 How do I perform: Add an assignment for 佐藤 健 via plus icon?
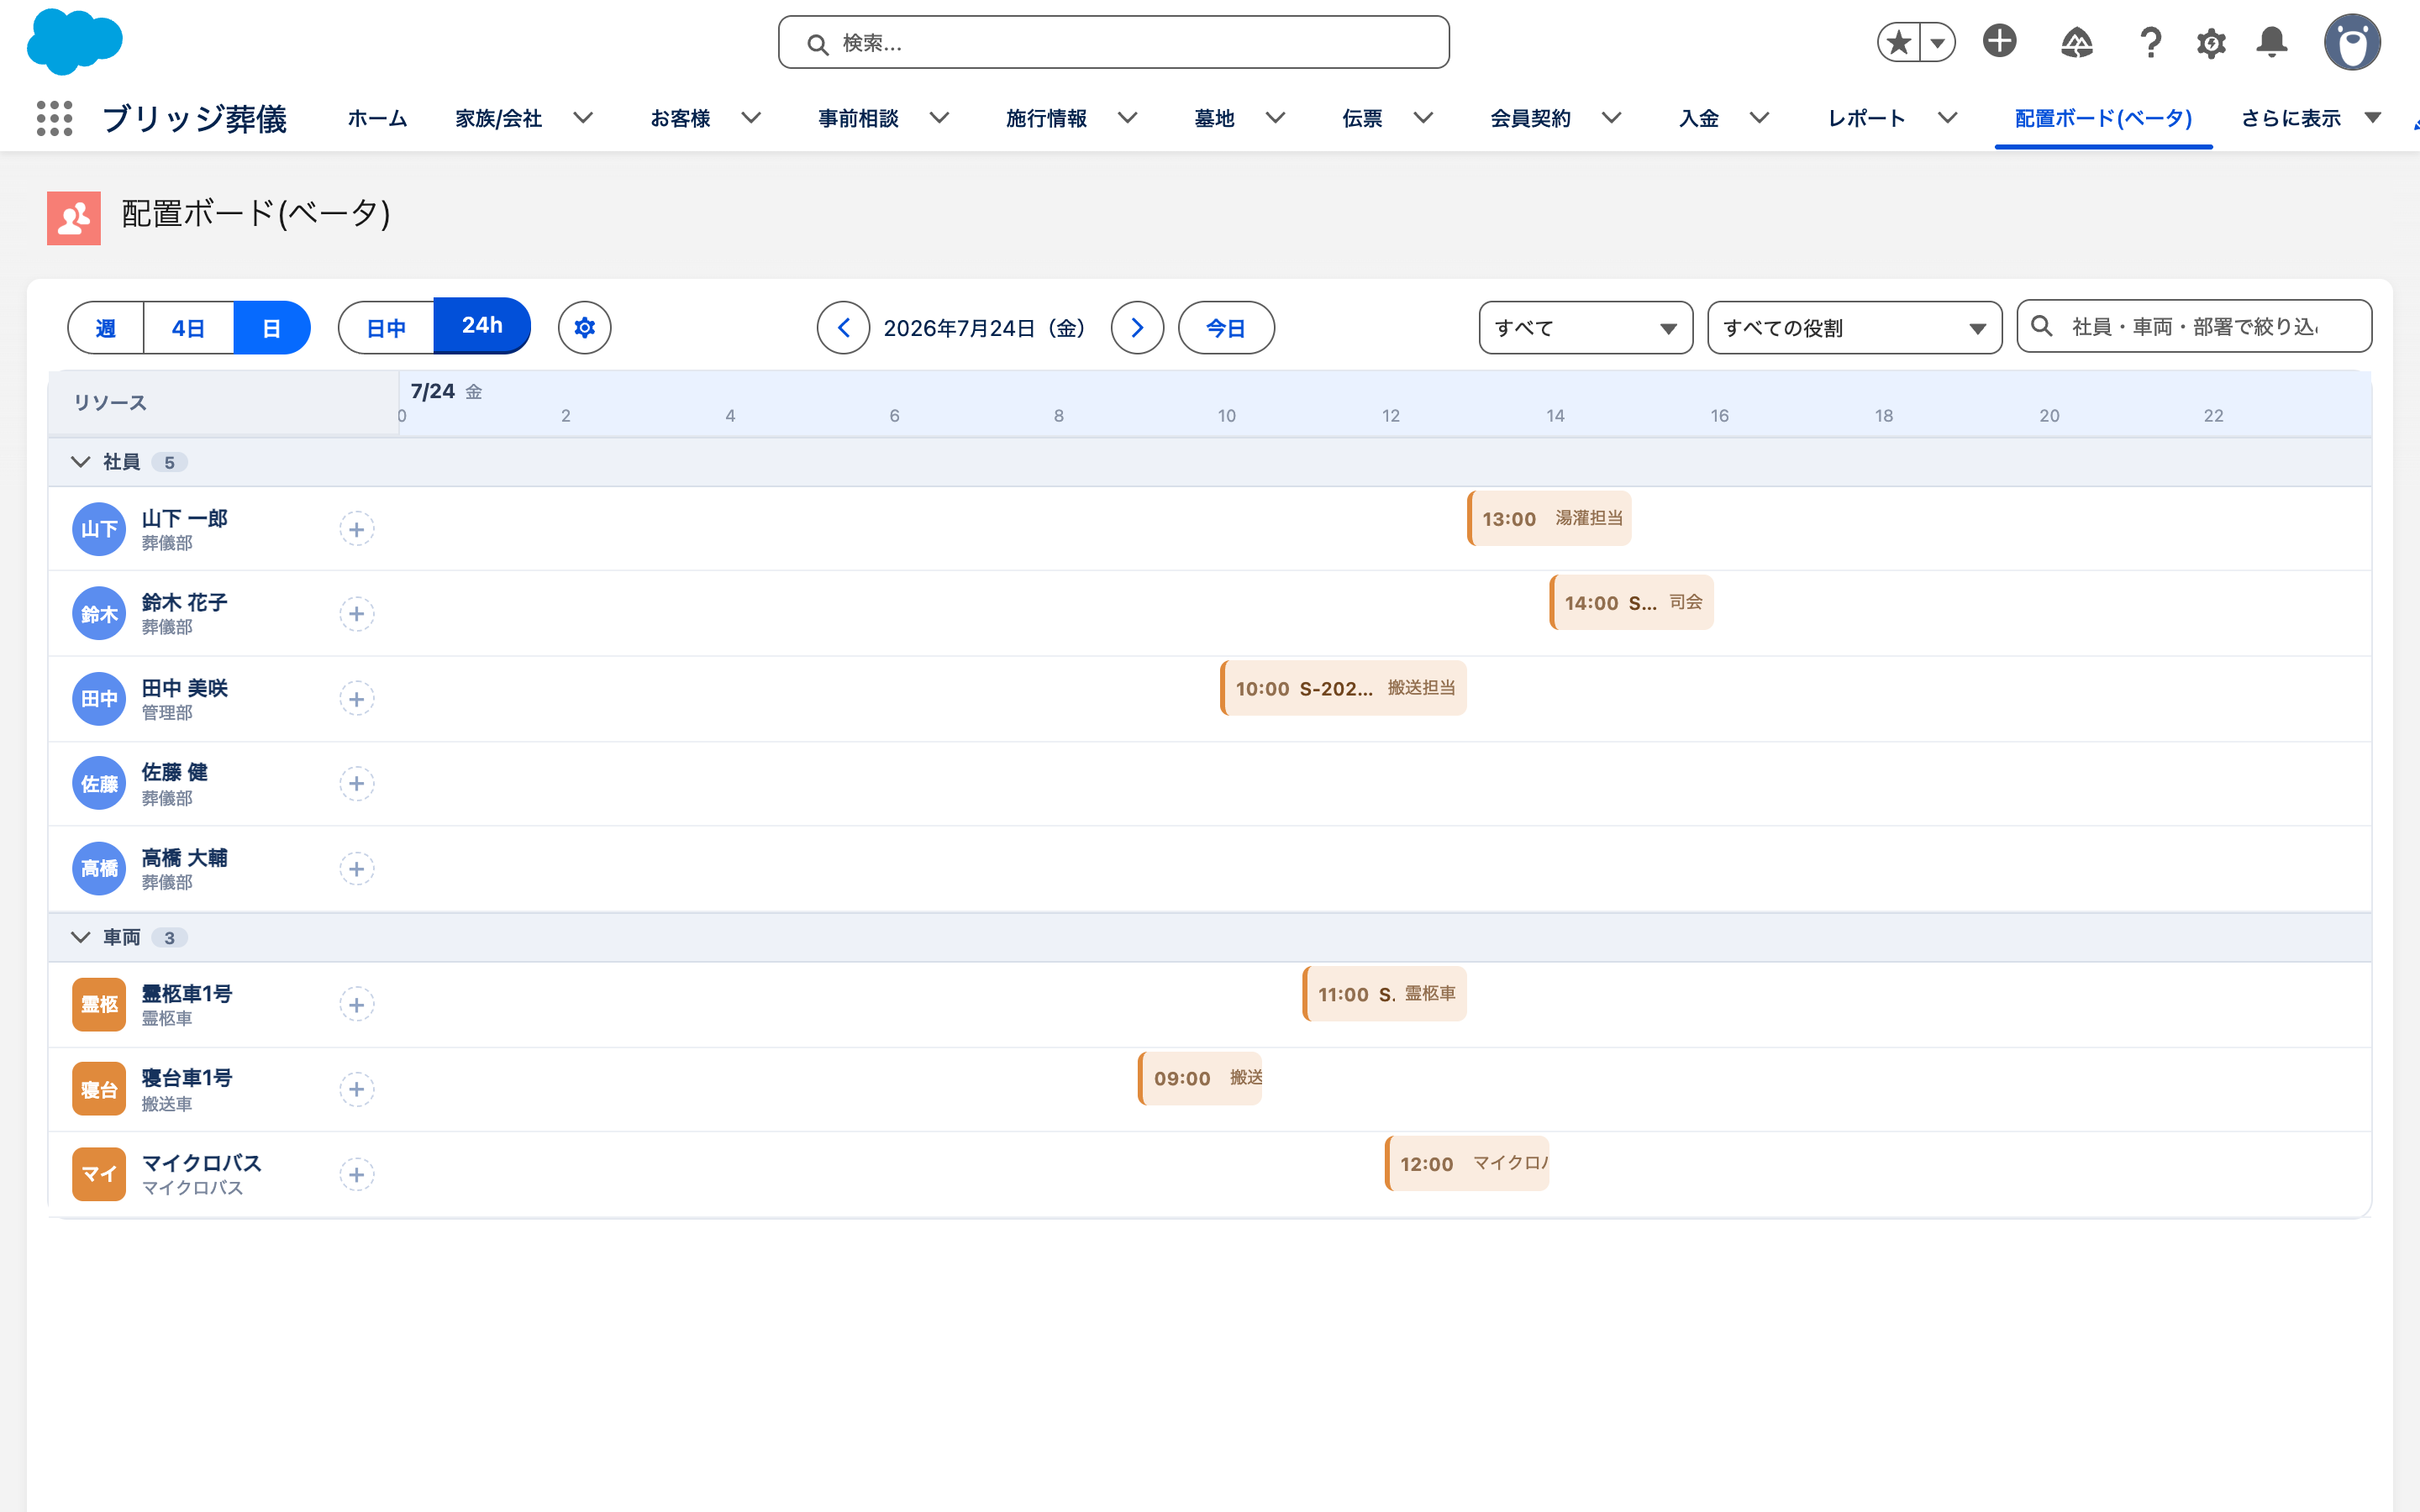357,784
